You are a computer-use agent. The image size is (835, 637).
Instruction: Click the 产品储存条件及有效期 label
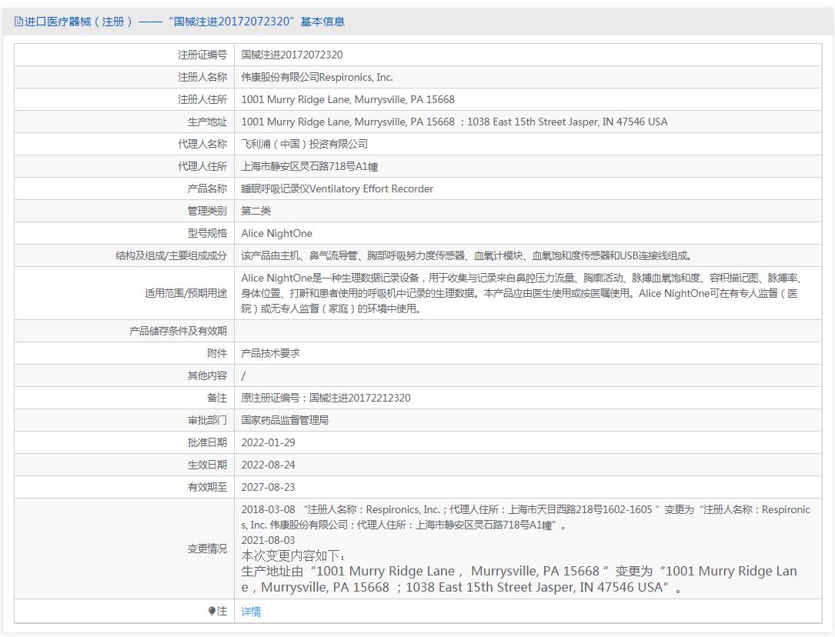tap(178, 331)
